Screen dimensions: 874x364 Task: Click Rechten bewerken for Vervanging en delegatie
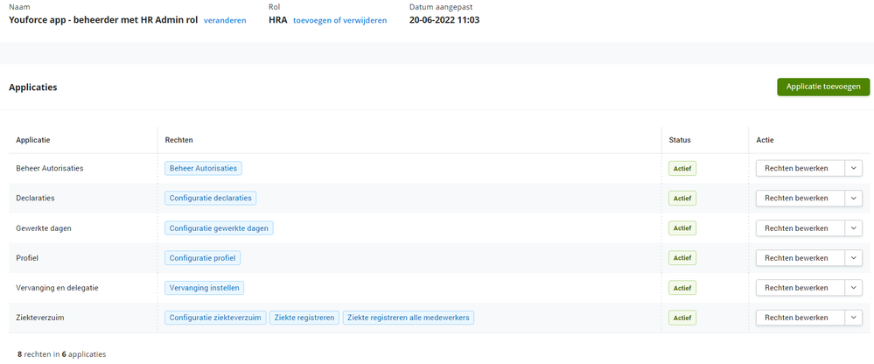point(801,288)
